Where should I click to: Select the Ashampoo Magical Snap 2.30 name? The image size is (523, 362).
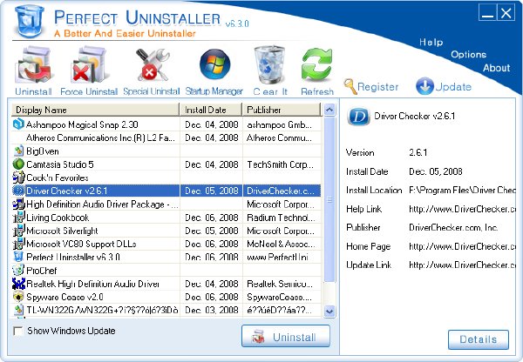tap(82, 124)
